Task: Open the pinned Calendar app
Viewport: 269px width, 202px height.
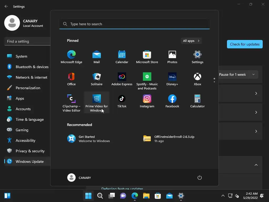Action: point(122,57)
